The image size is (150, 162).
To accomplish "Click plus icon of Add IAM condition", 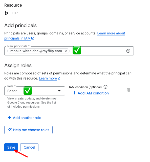I will point(74,93).
